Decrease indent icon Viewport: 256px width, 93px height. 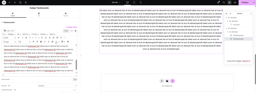[x=33, y=42]
